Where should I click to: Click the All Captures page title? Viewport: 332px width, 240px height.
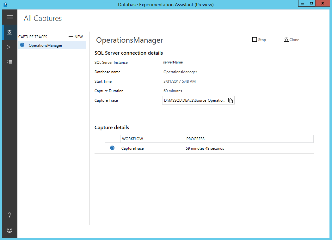tap(43, 18)
